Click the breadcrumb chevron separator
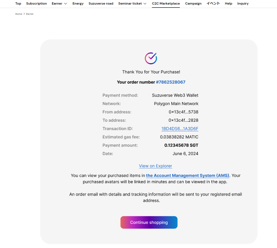The height and width of the screenshot is (248, 277). click(x=24, y=14)
